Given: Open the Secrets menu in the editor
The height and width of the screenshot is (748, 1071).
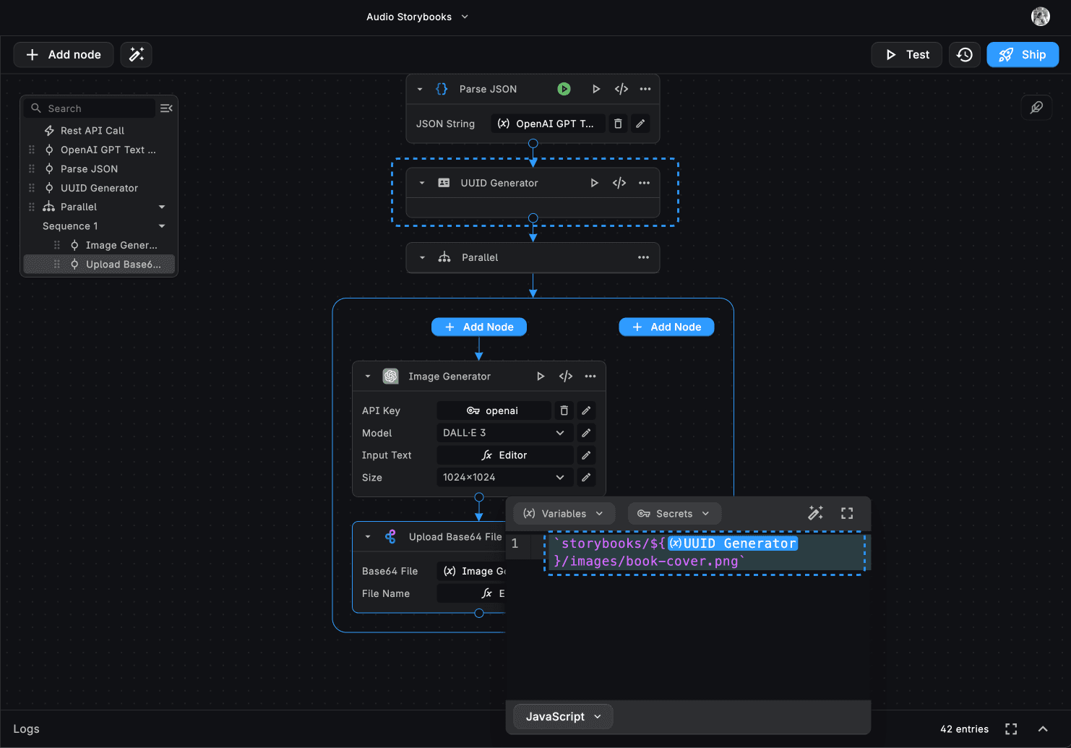Looking at the screenshot, I should [x=674, y=514].
